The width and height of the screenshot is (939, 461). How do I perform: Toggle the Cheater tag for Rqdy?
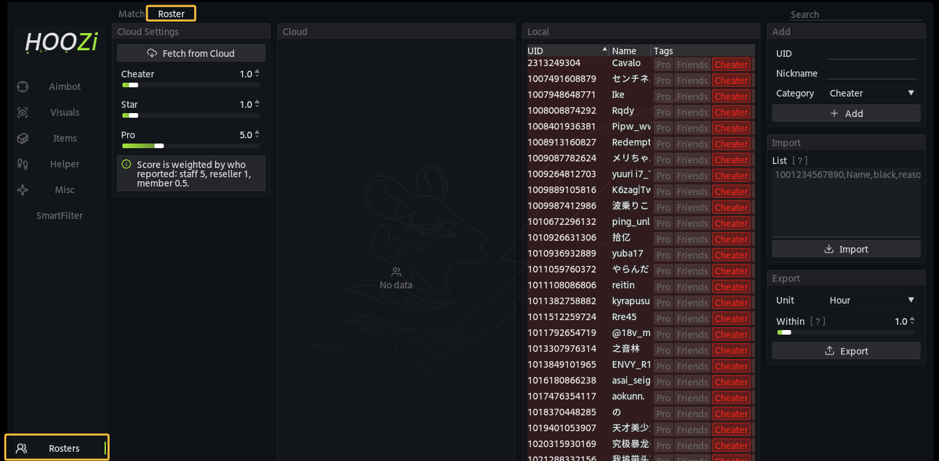(x=731, y=112)
